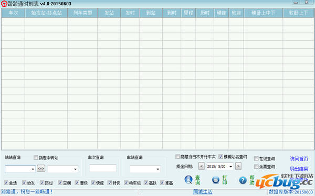Open the departure station dropdown under 站站查询
This screenshot has width=315, height=196.
[x=33, y=169]
